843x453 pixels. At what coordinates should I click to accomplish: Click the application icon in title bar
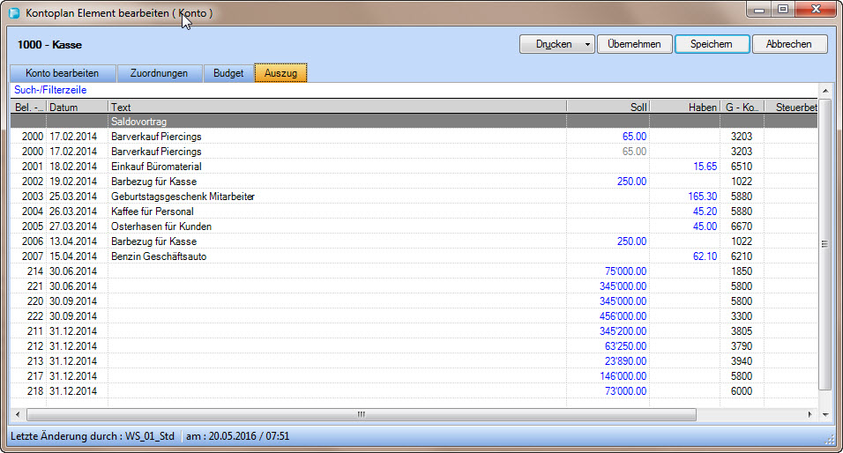14,14
